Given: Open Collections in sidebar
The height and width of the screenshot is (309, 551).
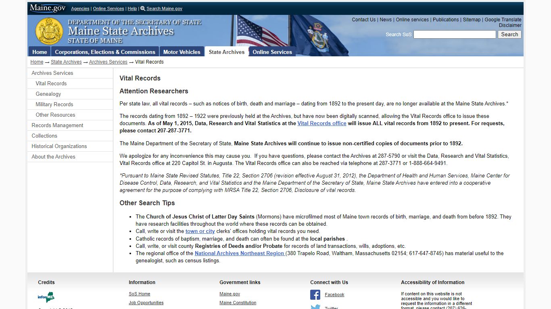Looking at the screenshot, I should [x=70, y=136].
